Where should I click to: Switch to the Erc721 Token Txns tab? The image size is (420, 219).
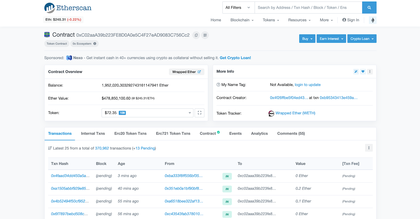(173, 133)
